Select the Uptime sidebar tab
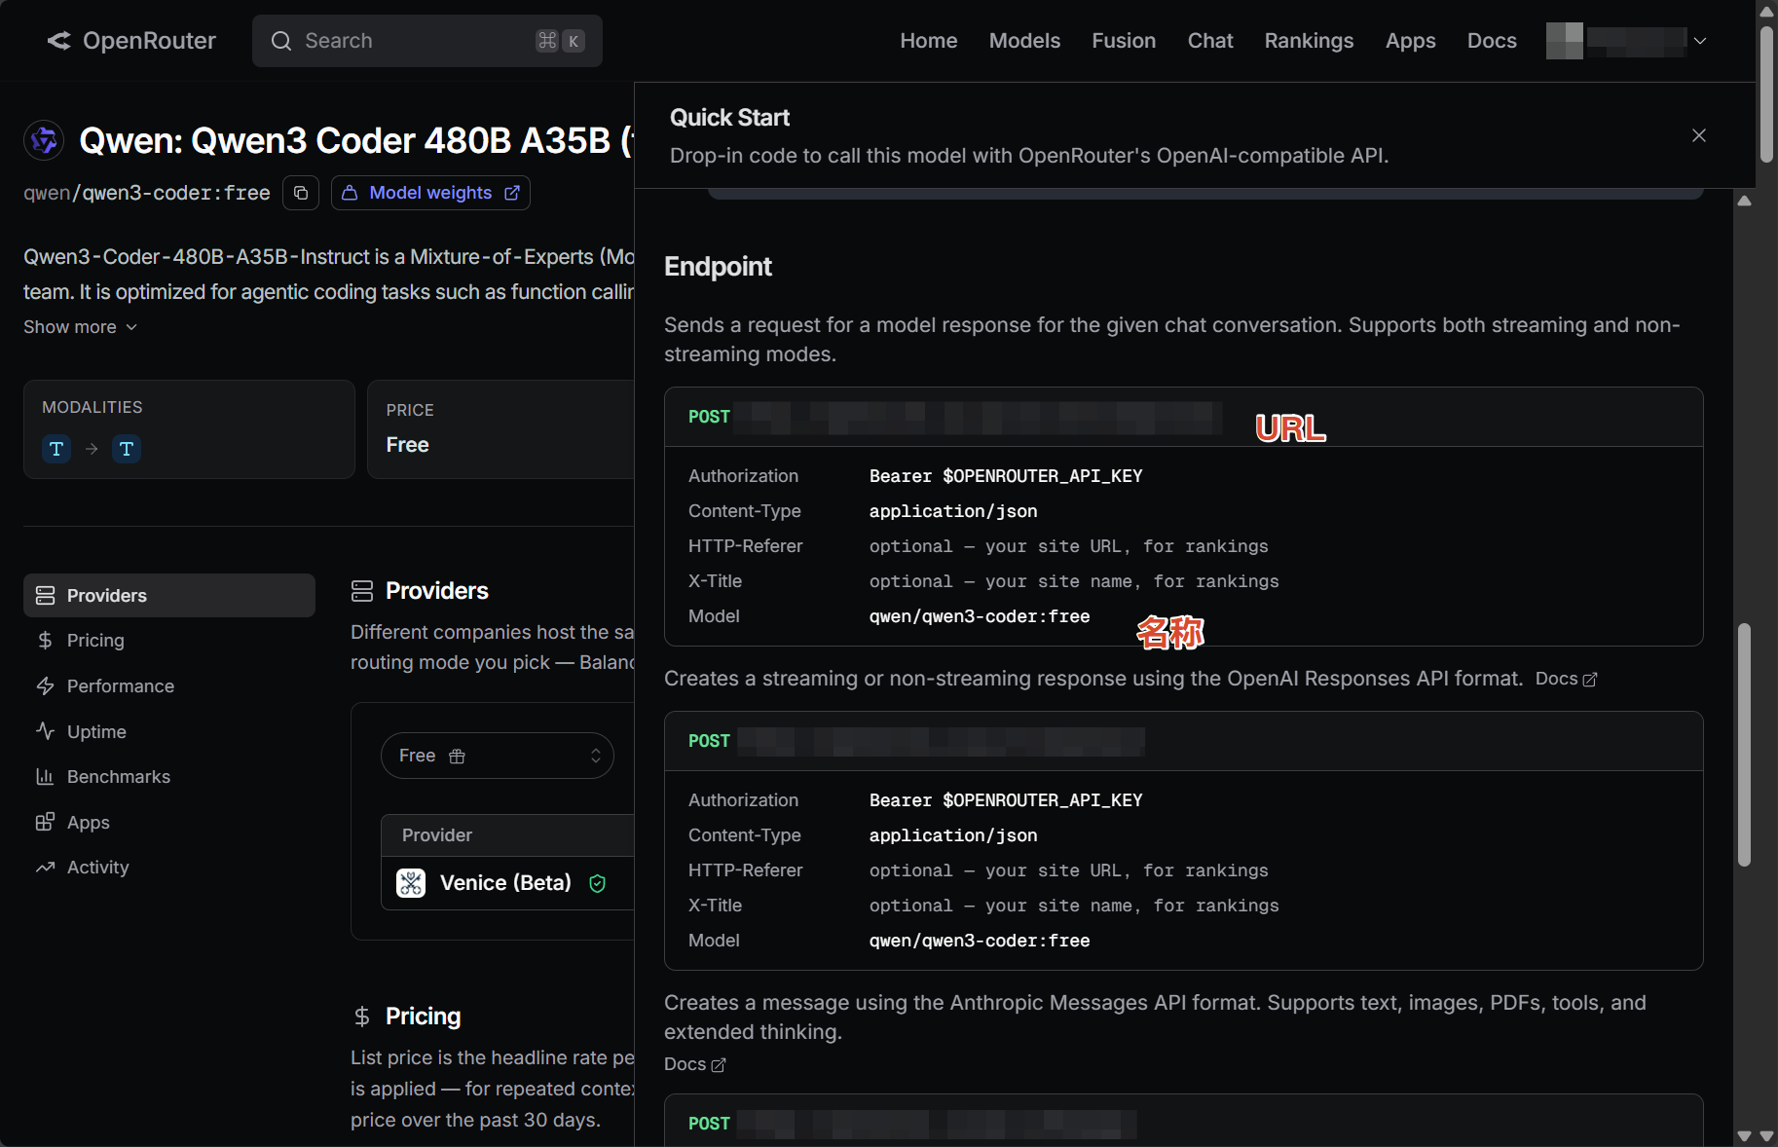Screen dimensions: 1778x1147 (x=169, y=731)
